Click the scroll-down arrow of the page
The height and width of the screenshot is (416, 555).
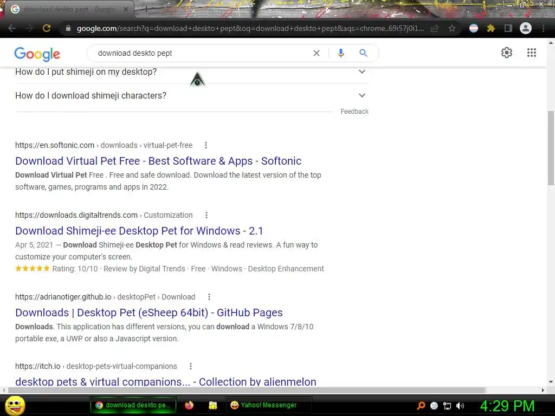tap(551, 382)
